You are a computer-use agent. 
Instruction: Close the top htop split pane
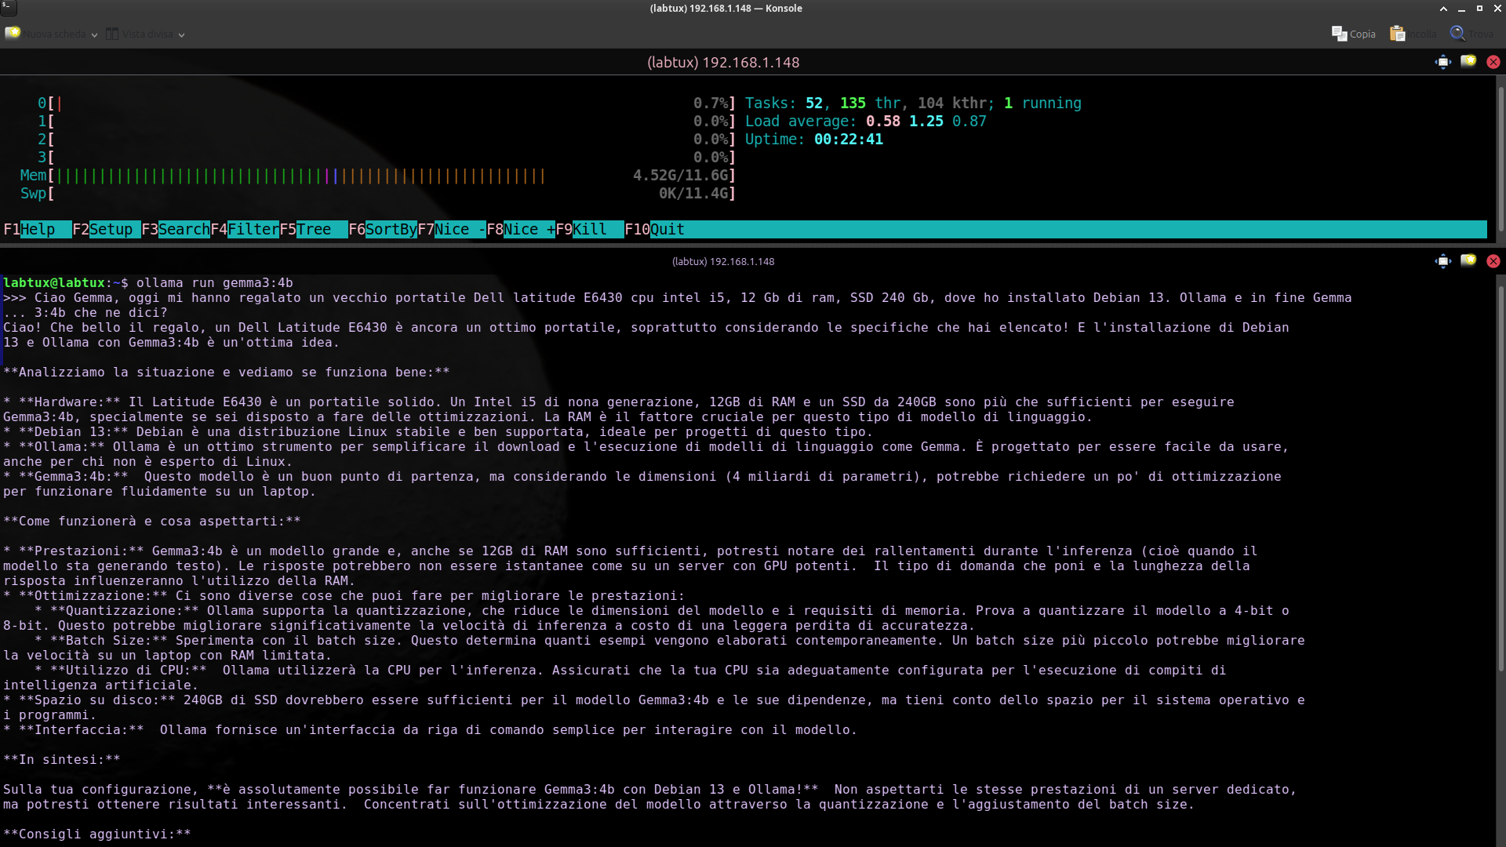click(1493, 62)
